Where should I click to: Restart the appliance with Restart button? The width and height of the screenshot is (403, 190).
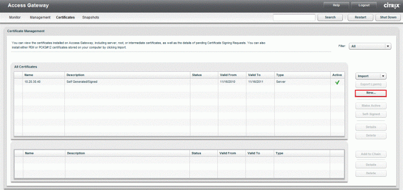coord(360,17)
